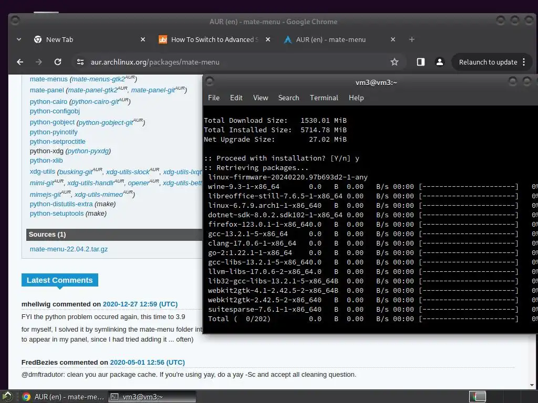Open the python-pyxdg link
The height and width of the screenshot is (403, 538).
pyautogui.click(x=88, y=151)
